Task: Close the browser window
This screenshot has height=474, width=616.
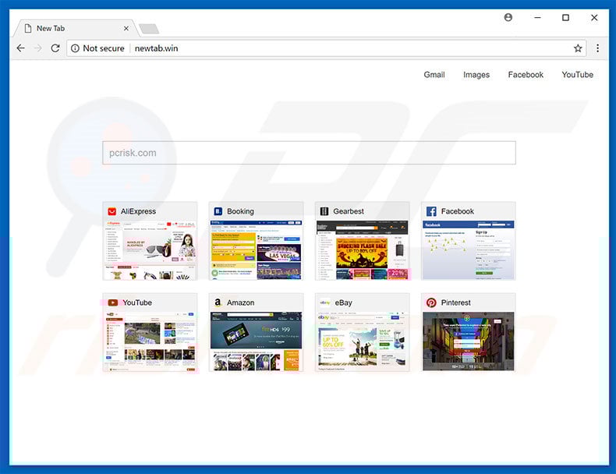Action: click(594, 17)
